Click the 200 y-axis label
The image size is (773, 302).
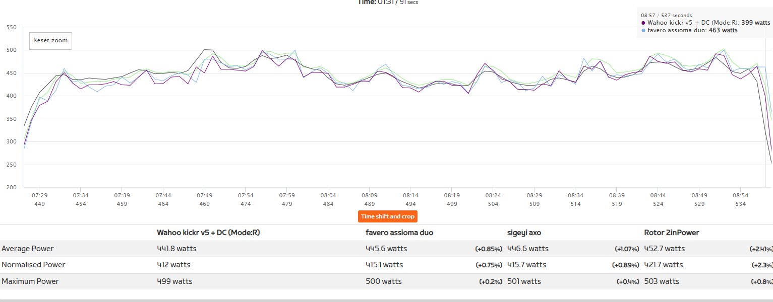[x=11, y=187]
